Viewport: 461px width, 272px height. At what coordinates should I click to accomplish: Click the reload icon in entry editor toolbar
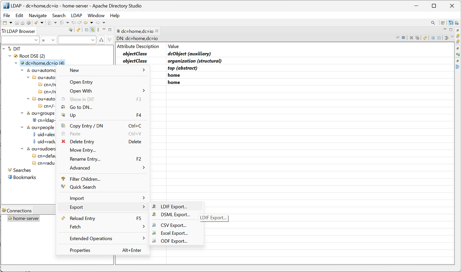tap(425, 38)
